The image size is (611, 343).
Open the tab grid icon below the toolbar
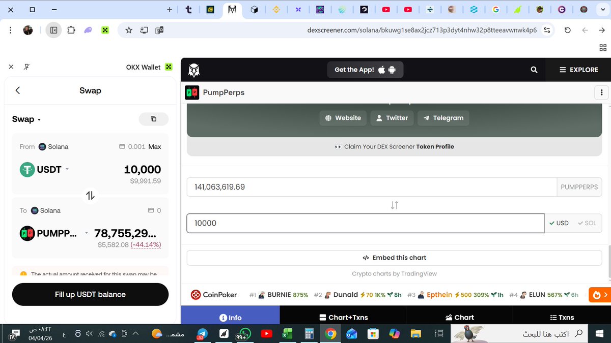603,48
